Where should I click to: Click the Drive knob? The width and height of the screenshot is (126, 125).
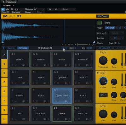[114, 95]
